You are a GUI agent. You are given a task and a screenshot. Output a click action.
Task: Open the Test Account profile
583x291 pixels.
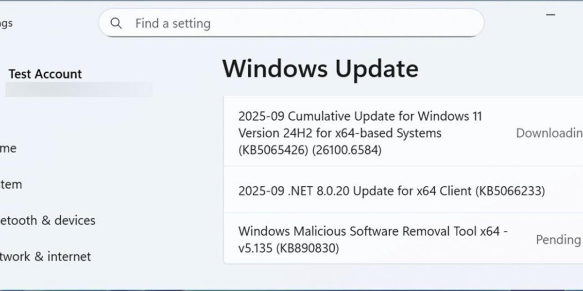click(x=45, y=74)
